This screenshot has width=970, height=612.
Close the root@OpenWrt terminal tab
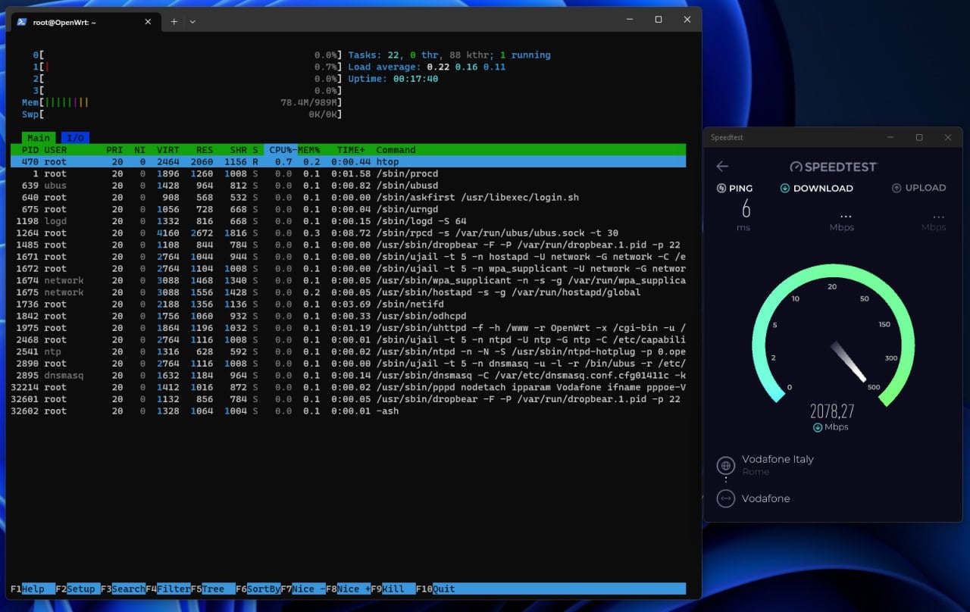(x=149, y=22)
